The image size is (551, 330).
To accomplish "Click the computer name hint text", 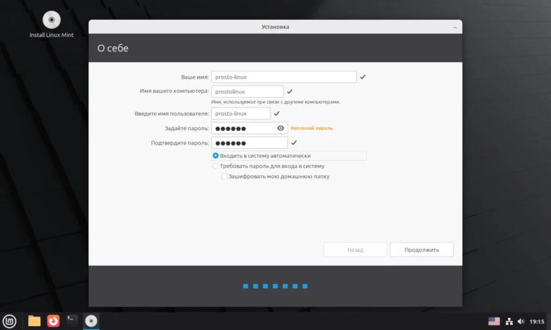I will point(276,102).
